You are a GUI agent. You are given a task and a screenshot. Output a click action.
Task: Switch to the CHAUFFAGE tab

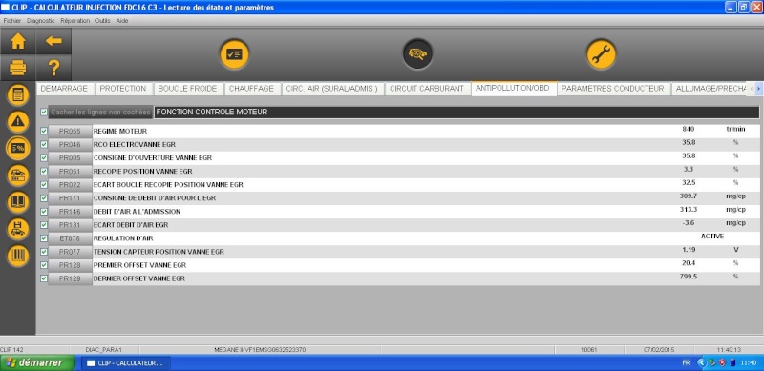[x=252, y=89]
